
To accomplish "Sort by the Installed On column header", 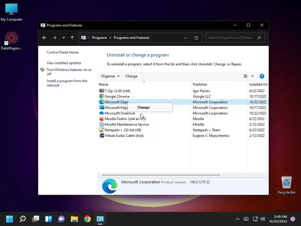I will [258, 84].
